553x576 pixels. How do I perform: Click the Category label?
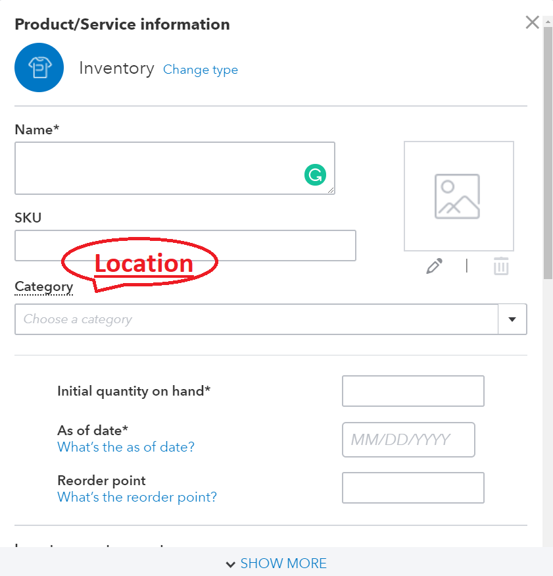coord(43,286)
